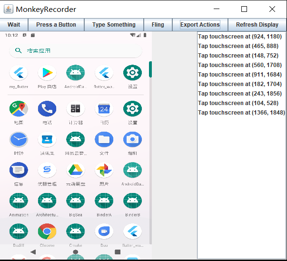This screenshot has width=287, height=261.
Task: Click the app drawer vertical scrollbar
Action: (150, 153)
